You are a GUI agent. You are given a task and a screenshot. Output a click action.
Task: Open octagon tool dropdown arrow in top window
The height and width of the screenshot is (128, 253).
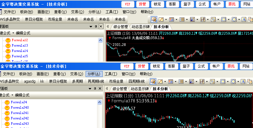[x=239, y=20]
